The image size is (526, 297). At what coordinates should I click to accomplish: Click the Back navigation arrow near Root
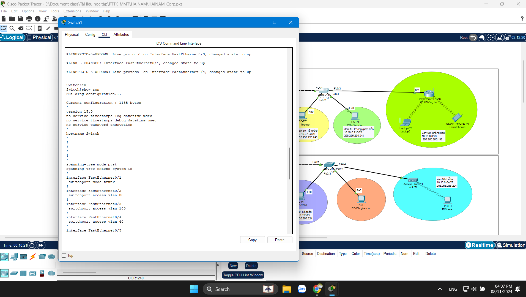473,37
